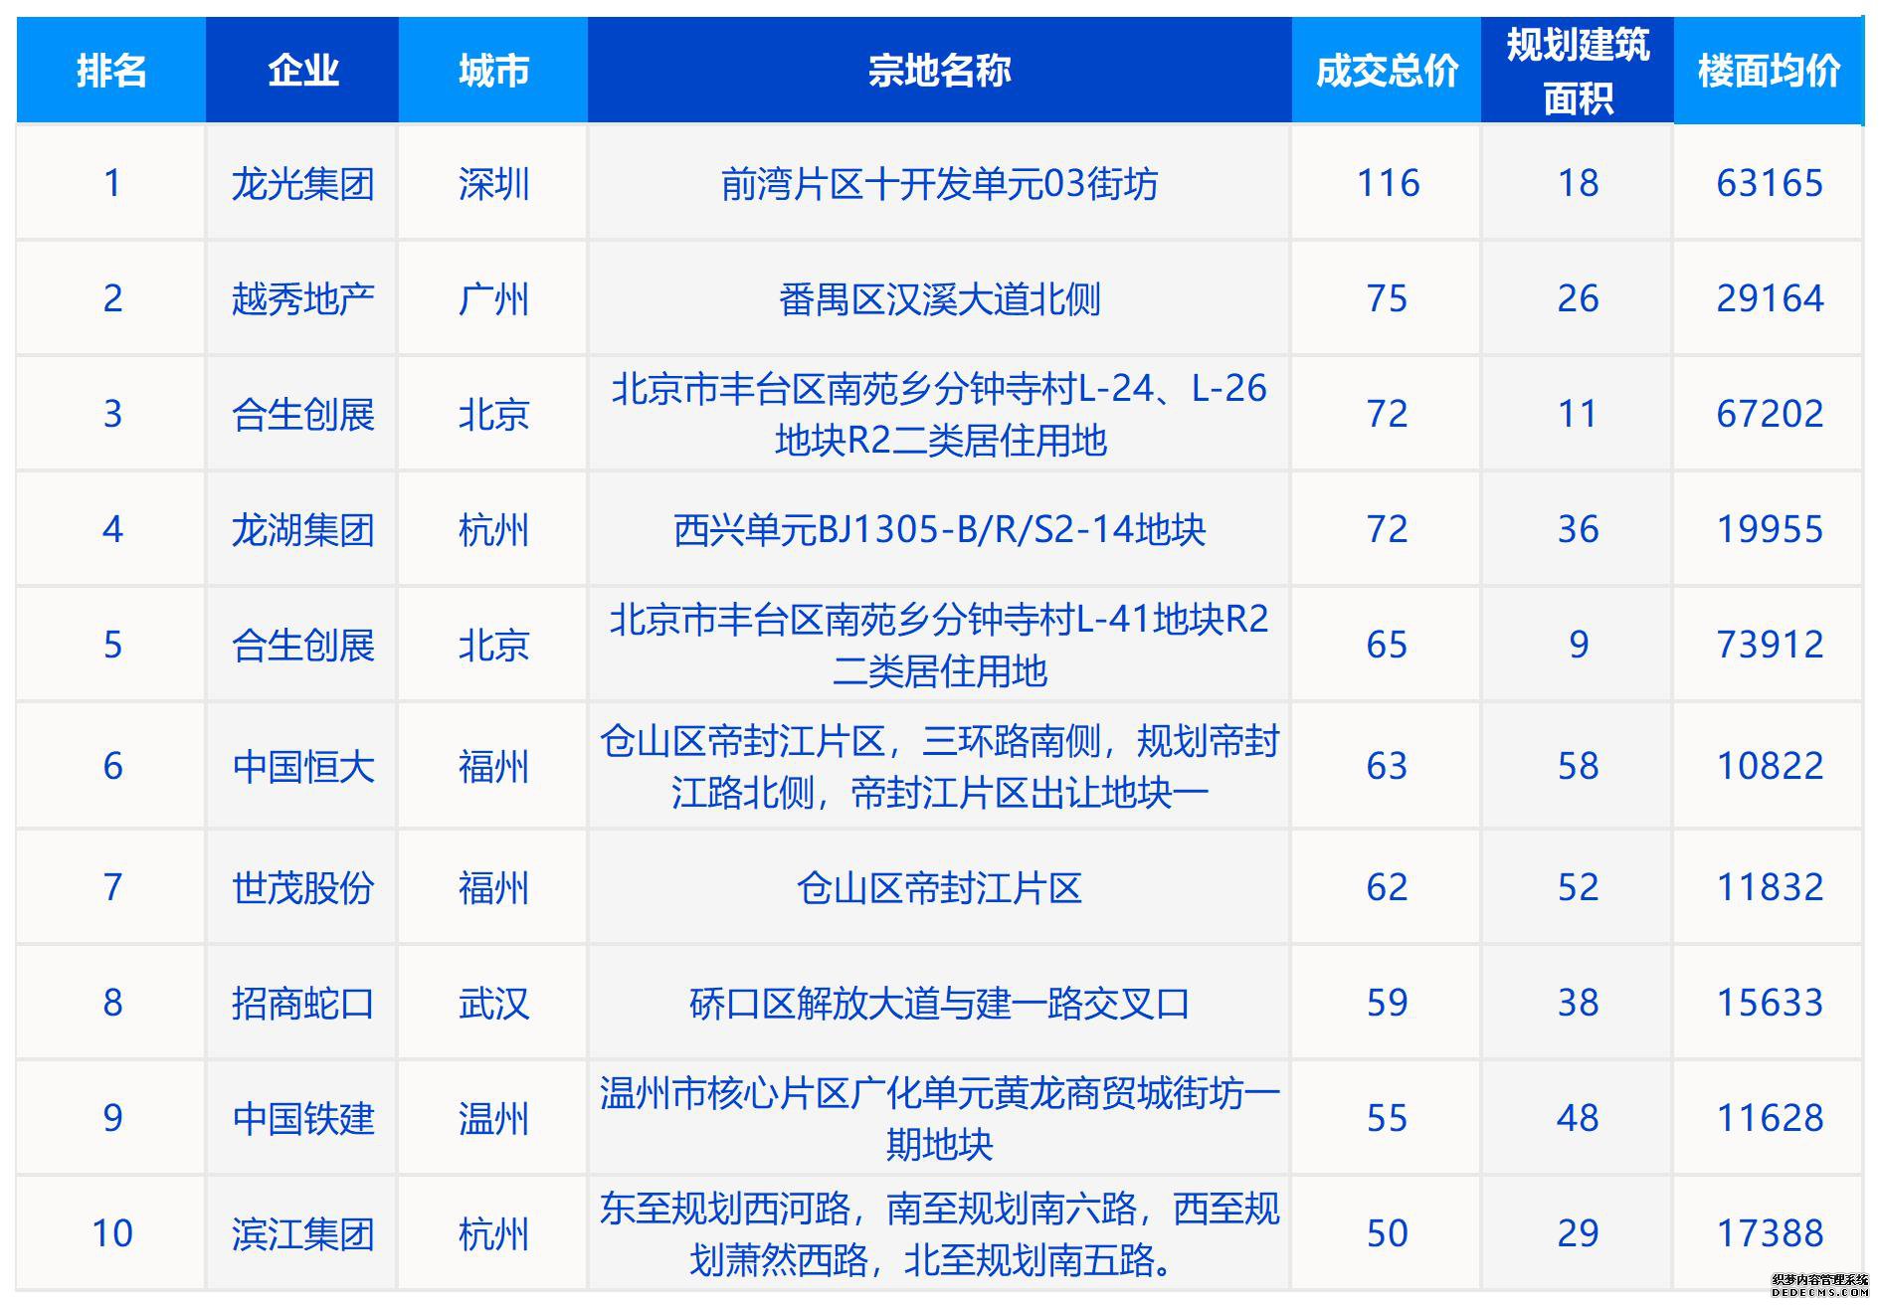Click floor price value 11628
The image size is (1880, 1307).
1770,1118
